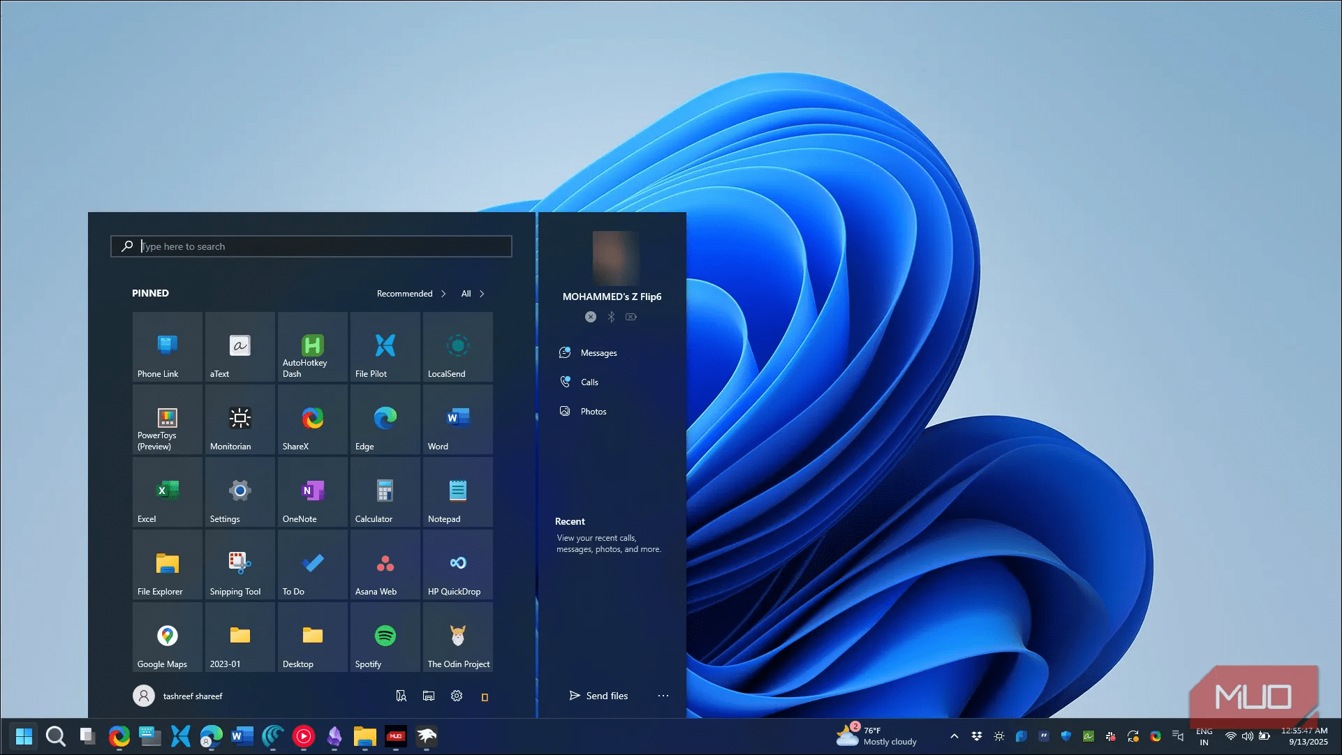Launch Spotify from pinned apps
Image resolution: width=1342 pixels, height=755 pixels.
(385, 637)
